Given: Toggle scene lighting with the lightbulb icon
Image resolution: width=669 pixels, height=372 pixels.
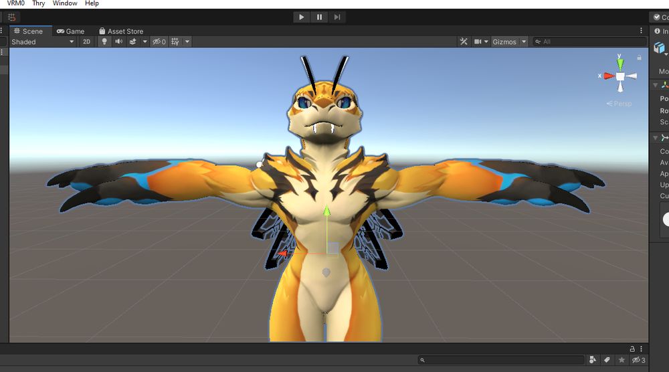Looking at the screenshot, I should (104, 41).
